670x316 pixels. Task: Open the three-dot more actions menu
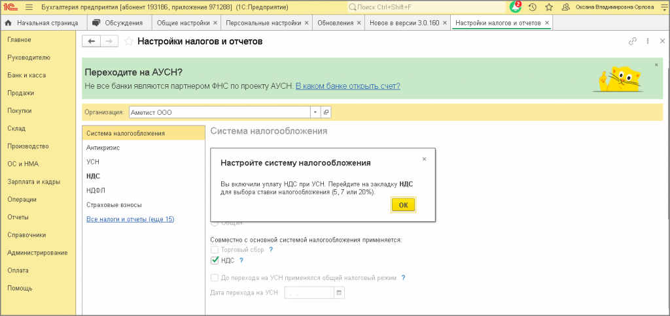(x=648, y=41)
